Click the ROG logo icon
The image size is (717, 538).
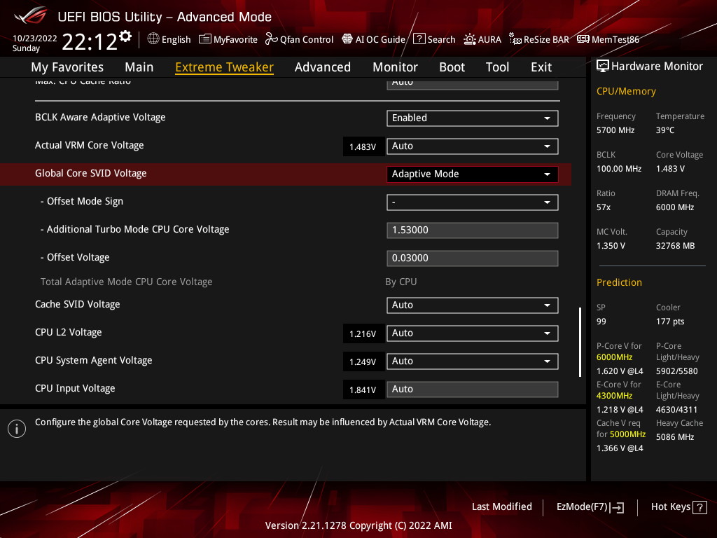(x=31, y=15)
